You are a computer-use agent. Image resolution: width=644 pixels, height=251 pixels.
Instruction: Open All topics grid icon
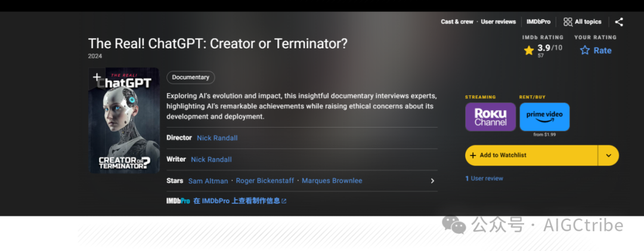point(568,22)
